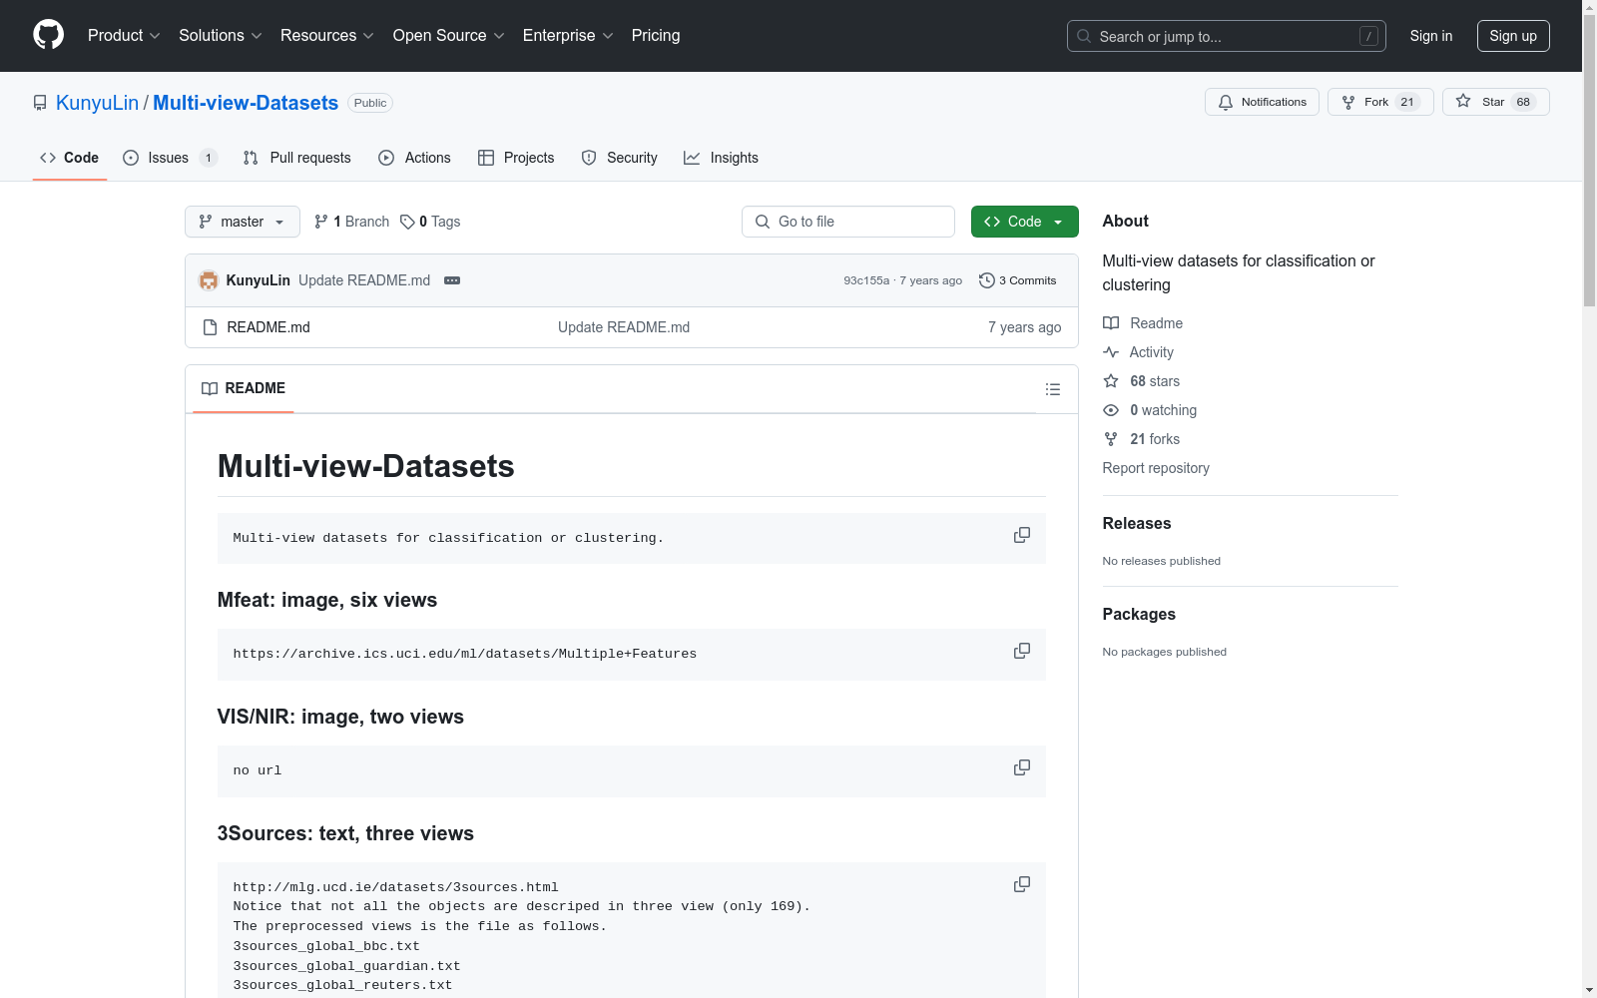Copy the 'no url' code block
1597x998 pixels.
(x=1022, y=767)
